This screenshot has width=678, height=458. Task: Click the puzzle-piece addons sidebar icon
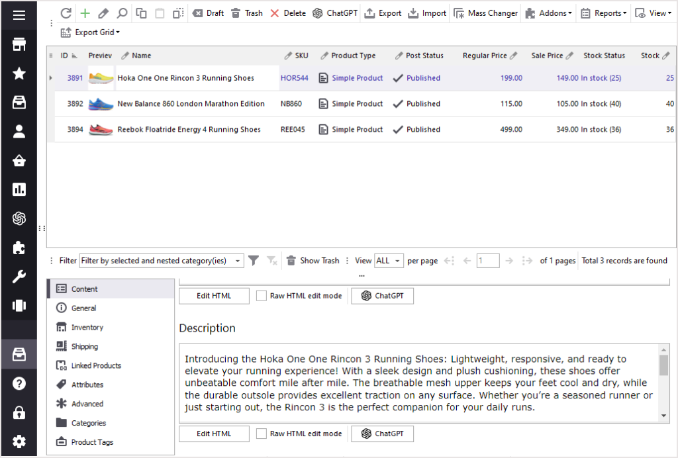19,247
